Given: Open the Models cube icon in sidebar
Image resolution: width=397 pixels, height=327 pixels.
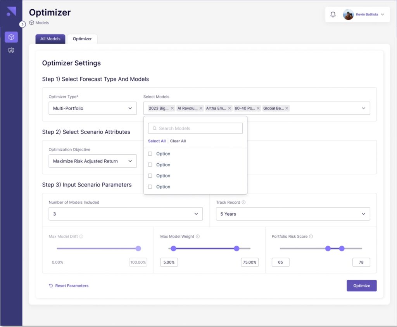Looking at the screenshot, I should click(11, 37).
